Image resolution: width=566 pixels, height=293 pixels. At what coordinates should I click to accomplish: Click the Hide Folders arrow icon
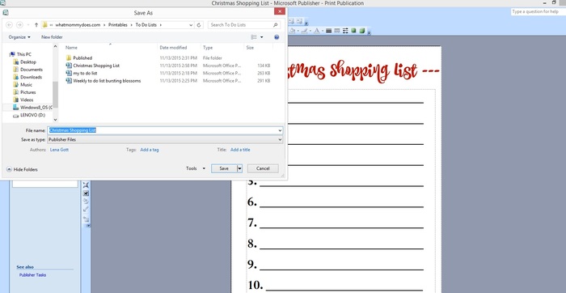pyautogui.click(x=9, y=169)
